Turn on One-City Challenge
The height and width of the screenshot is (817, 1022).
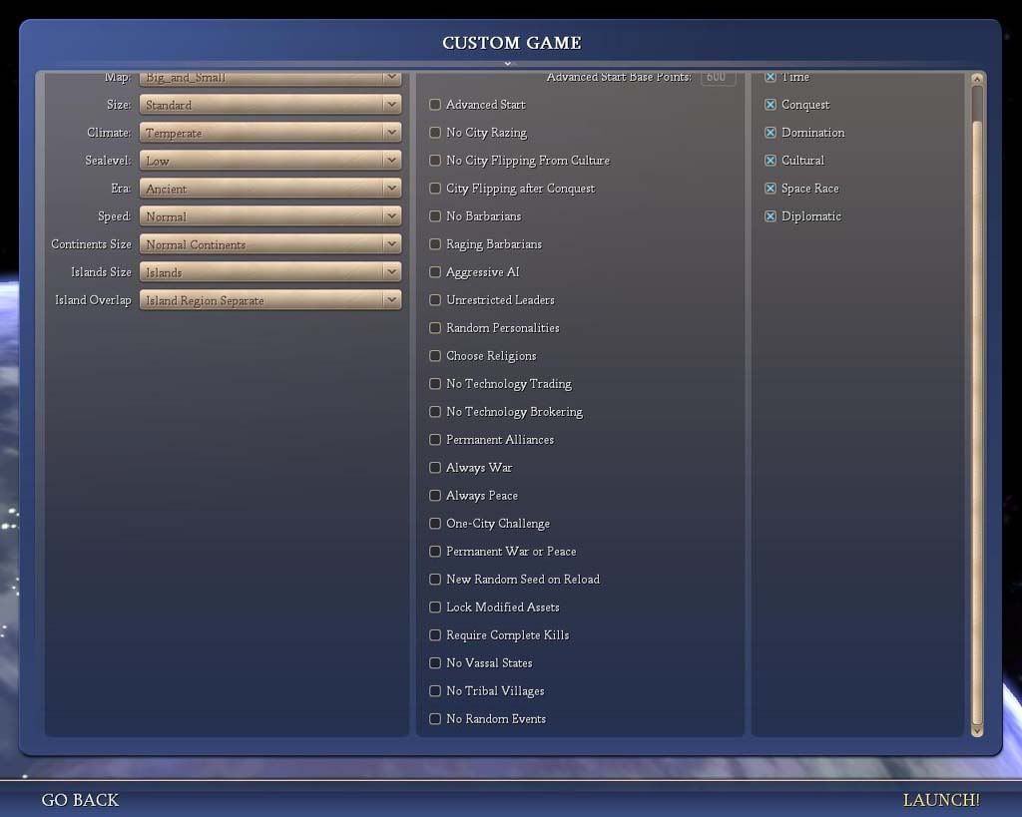(x=435, y=524)
